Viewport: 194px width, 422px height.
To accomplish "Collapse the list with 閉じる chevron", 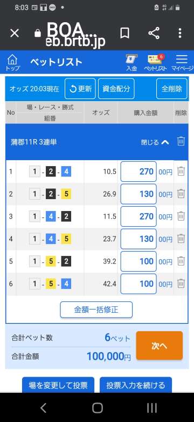I will (x=155, y=142).
